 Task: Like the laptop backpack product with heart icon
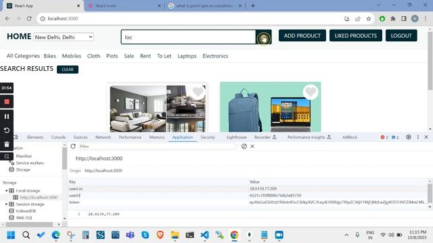pyautogui.click(x=311, y=92)
